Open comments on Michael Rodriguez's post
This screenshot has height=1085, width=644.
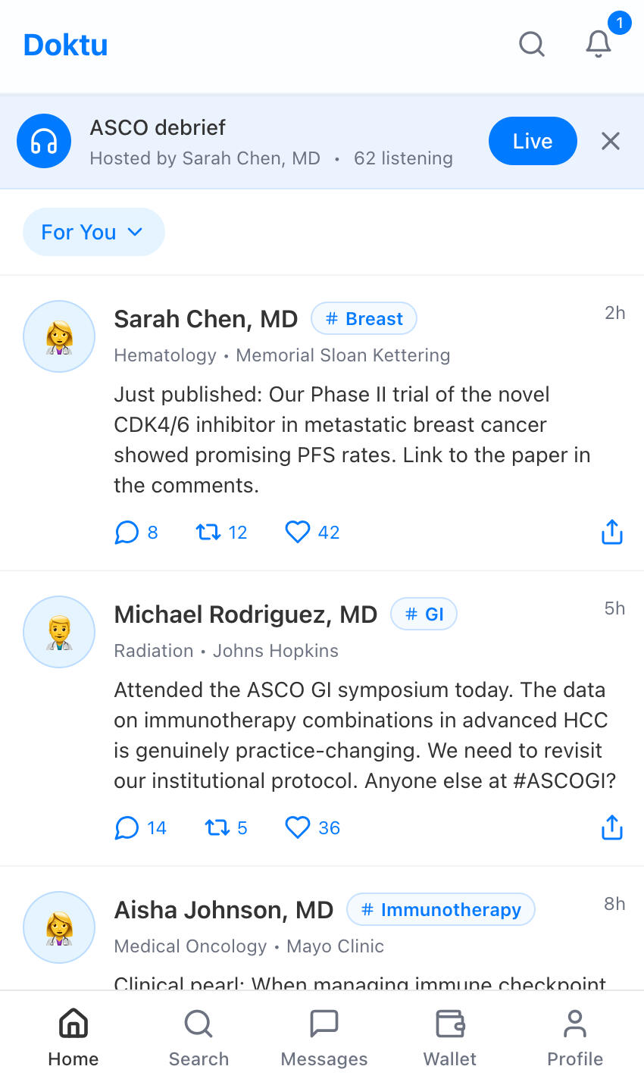pyautogui.click(x=141, y=828)
